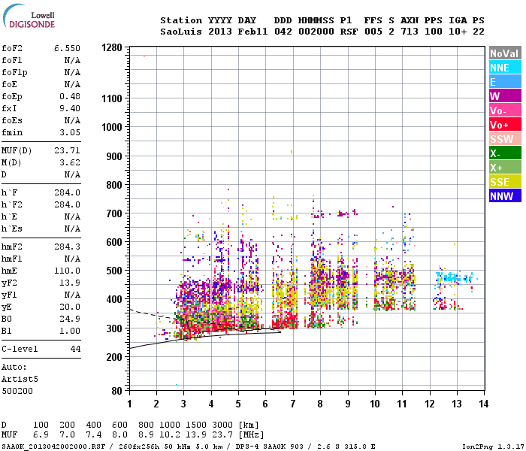Viewport: 526px width, 451px height.
Task: Click the header time 002000
Action: point(316,32)
